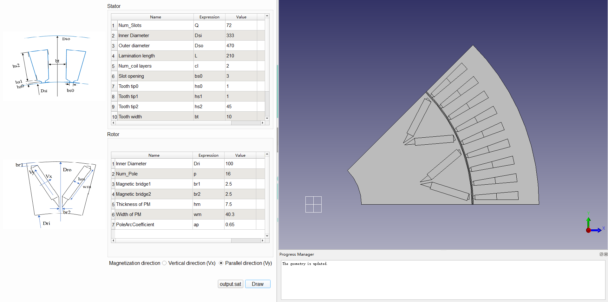Select rotor row header number 3
This screenshot has height=302, width=608.
click(x=113, y=184)
